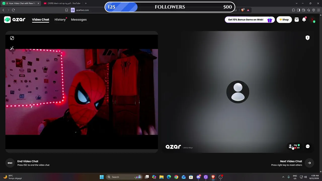This screenshot has width=322, height=181.
Task: Open the Windows Start menu
Action: click(102, 177)
